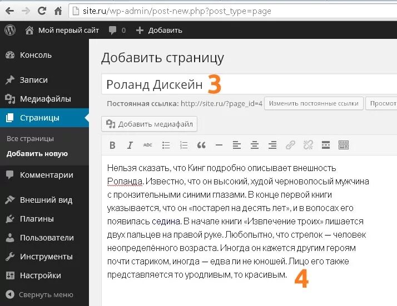Open the 'Комментарии' menu
Screen dimensions: 397x306
pyautogui.click(x=44, y=175)
